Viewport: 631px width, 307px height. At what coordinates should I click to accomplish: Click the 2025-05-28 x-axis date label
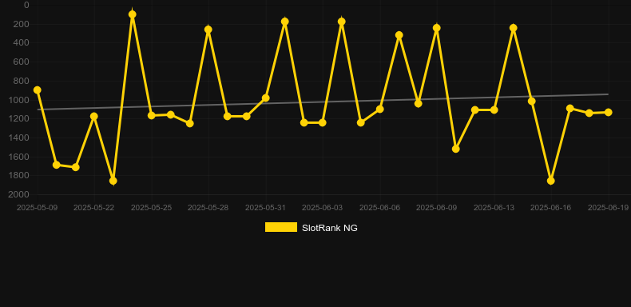click(x=208, y=208)
